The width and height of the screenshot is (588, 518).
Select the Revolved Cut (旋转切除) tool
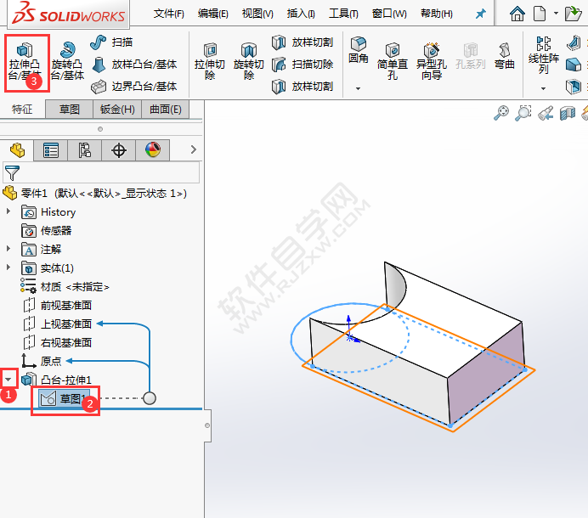[x=249, y=62]
